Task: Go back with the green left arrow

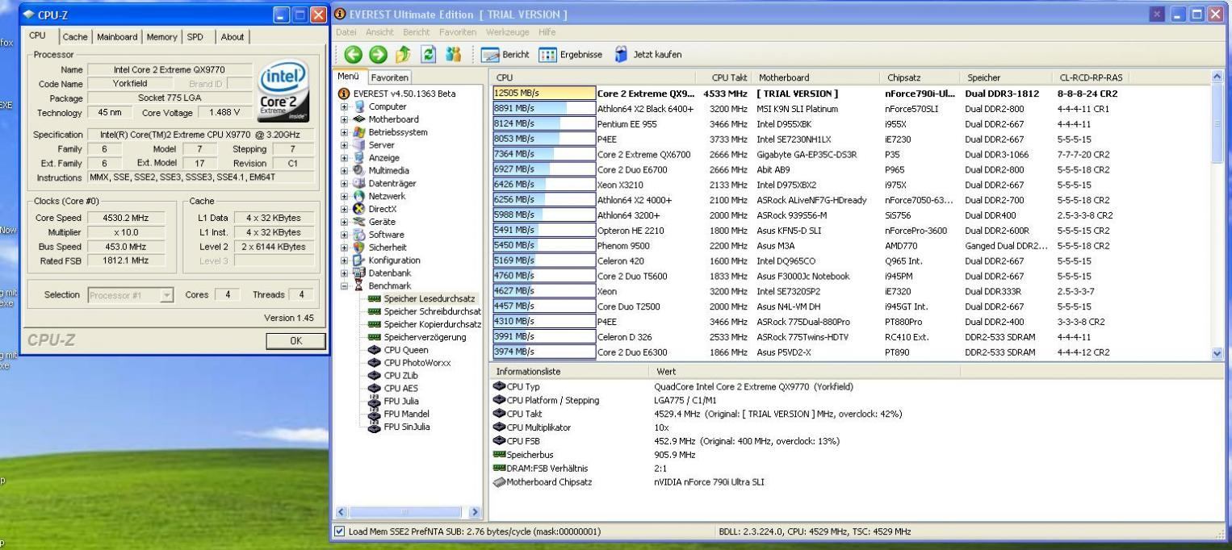Action: pyautogui.click(x=353, y=55)
